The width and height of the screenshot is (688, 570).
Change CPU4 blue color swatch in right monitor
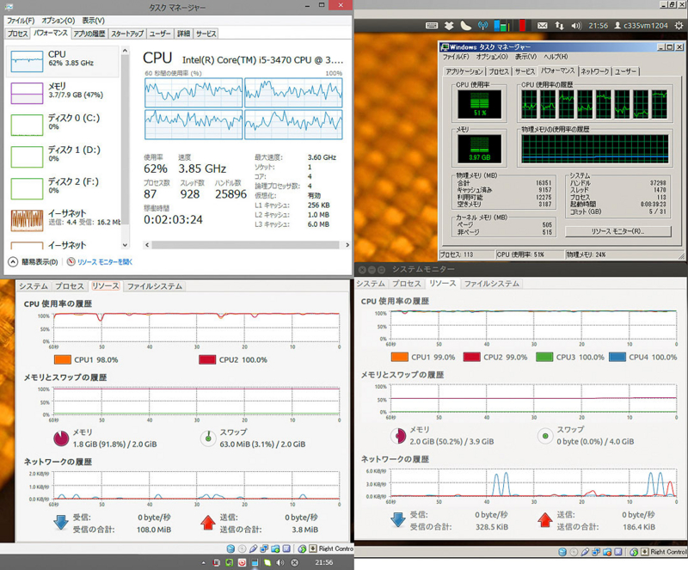click(x=617, y=357)
